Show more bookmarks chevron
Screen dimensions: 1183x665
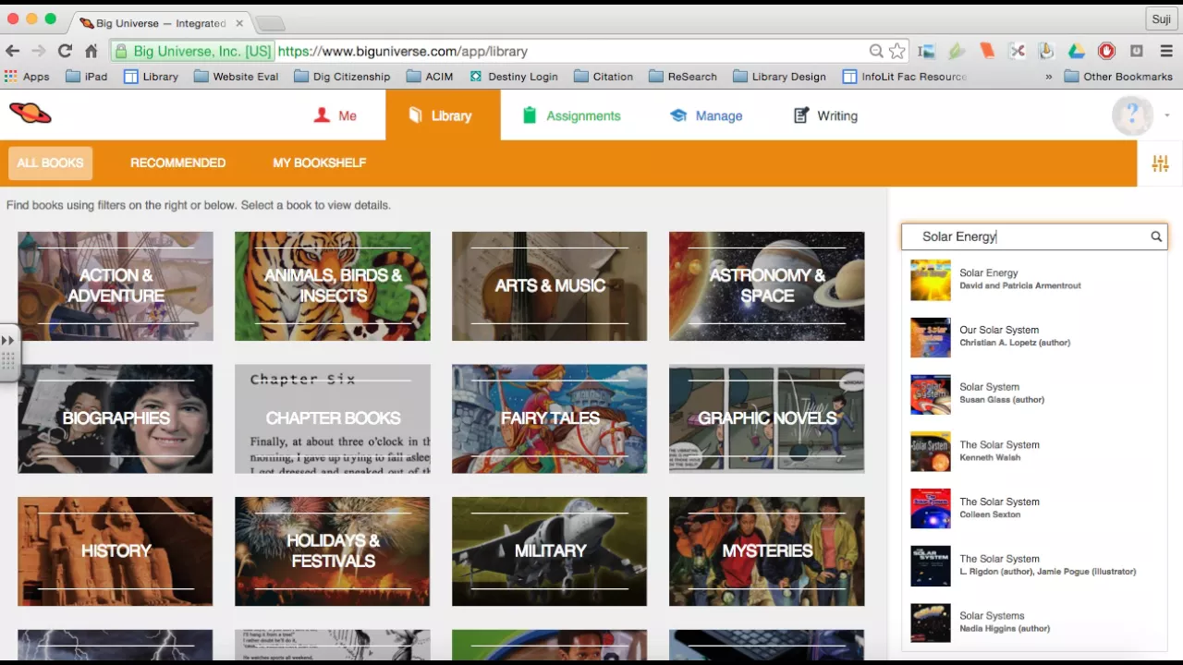pyautogui.click(x=1049, y=77)
